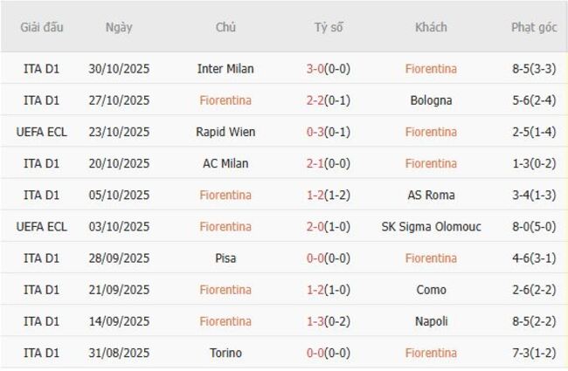Select the "Ngày" column header
The image size is (568, 371).
[x=119, y=27]
